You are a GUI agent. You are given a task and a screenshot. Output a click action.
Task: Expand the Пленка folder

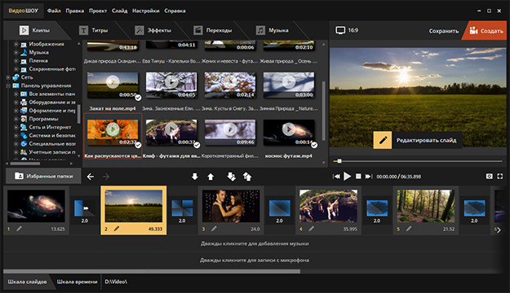[x=16, y=61]
